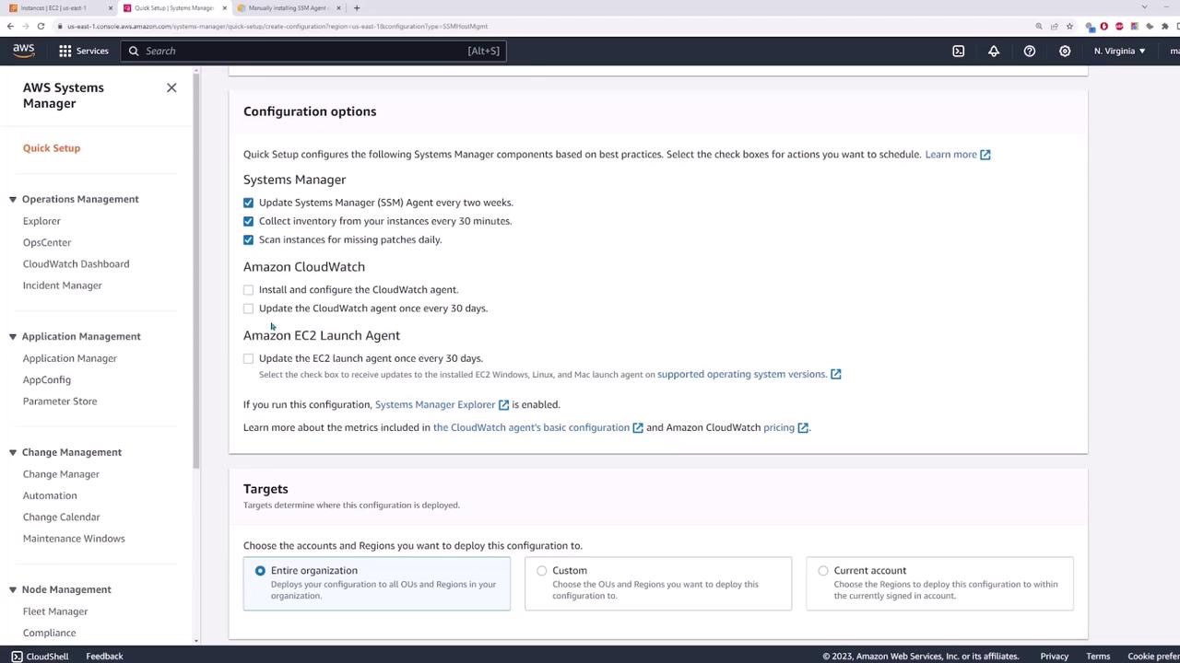Viewport: 1180px width, 663px height.
Task: Click the CloudShell icon in the footer
Action: click(17, 656)
